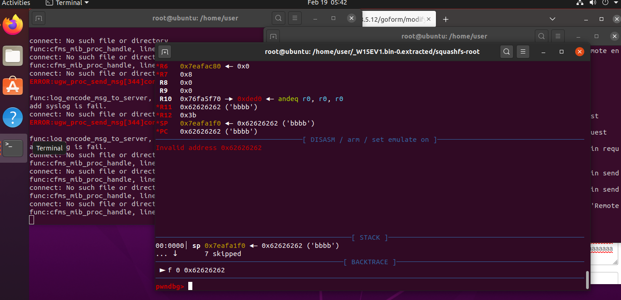Click backtrace frame 'f 0 0x62626262'
This screenshot has height=300, width=621.
coord(196,270)
